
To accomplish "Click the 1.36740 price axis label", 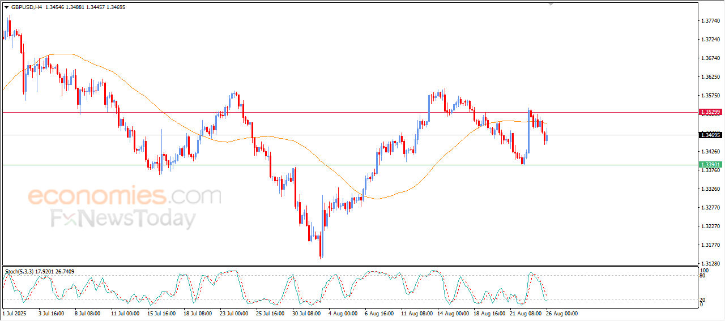I will (x=710, y=58).
